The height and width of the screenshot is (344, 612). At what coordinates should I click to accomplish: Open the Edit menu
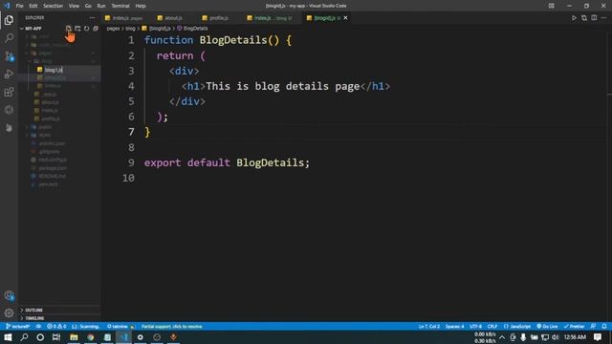pyautogui.click(x=33, y=6)
